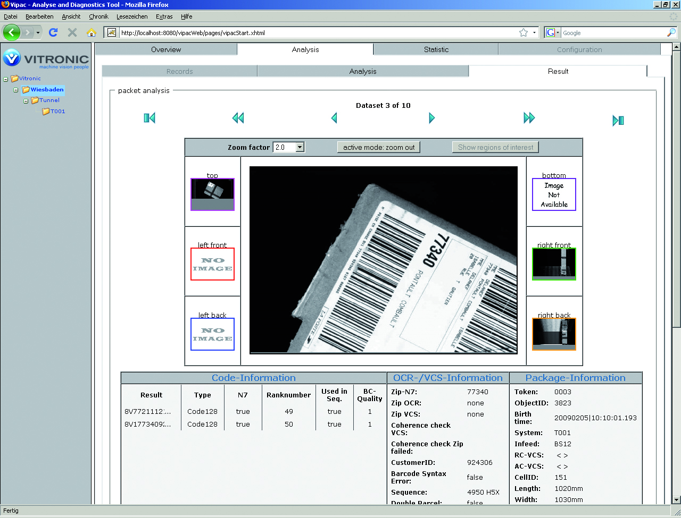Viewport: 681px width, 518px height.
Task: Click barcode result 8V7721112 in the table
Action: (x=148, y=411)
